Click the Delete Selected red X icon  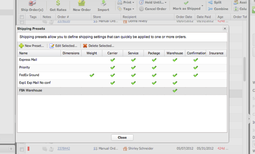(85, 46)
